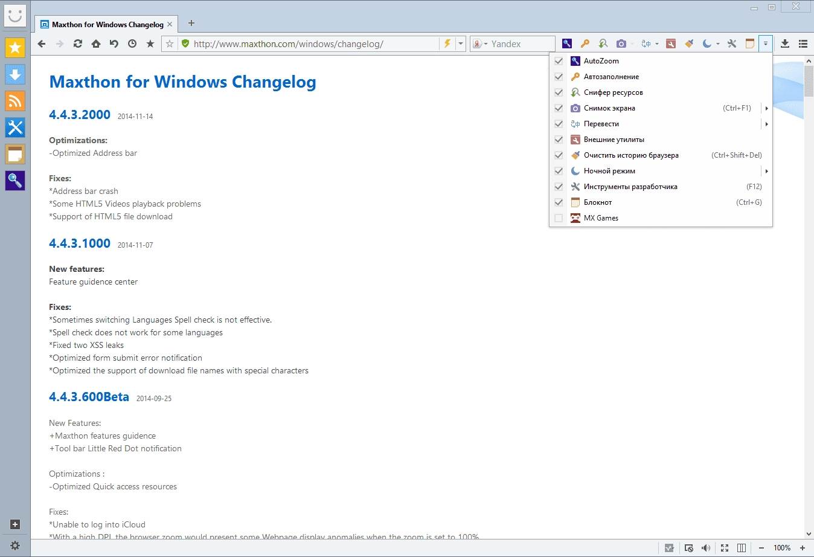Click the URL address field
814x557 pixels.
tap(314, 43)
